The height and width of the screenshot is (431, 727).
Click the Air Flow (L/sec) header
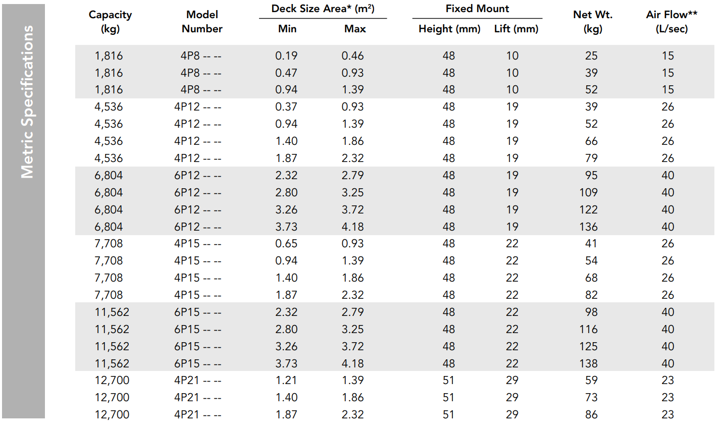pyautogui.click(x=671, y=22)
